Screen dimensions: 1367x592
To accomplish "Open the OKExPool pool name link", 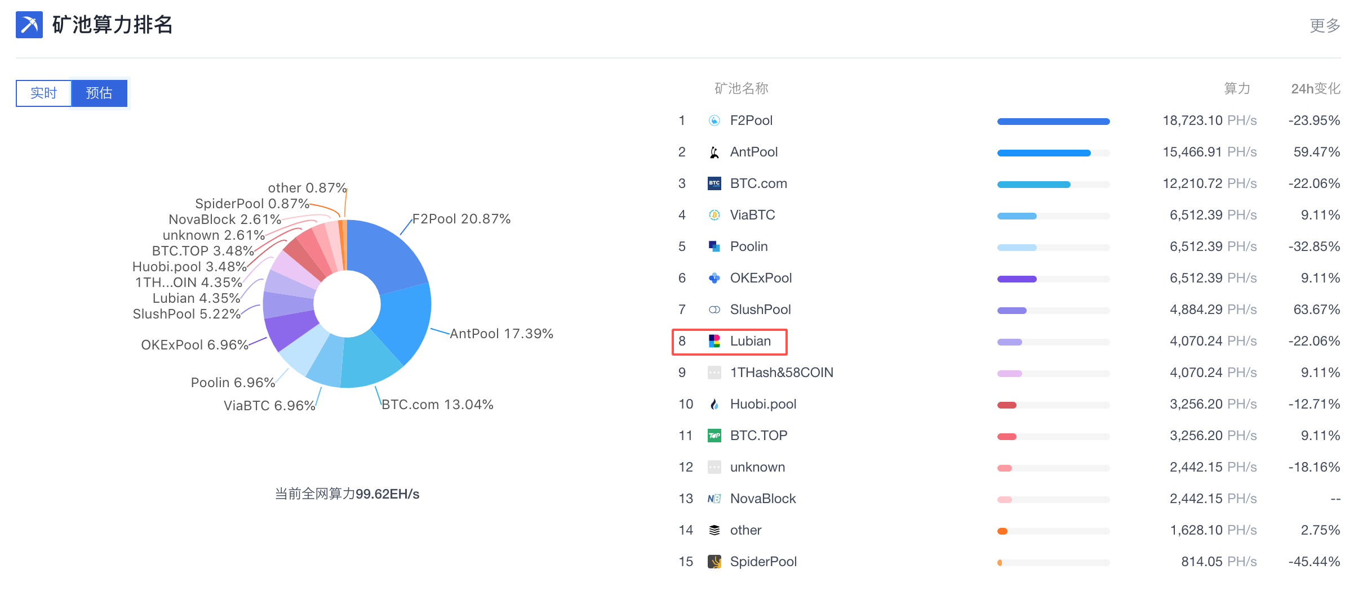I will click(761, 278).
